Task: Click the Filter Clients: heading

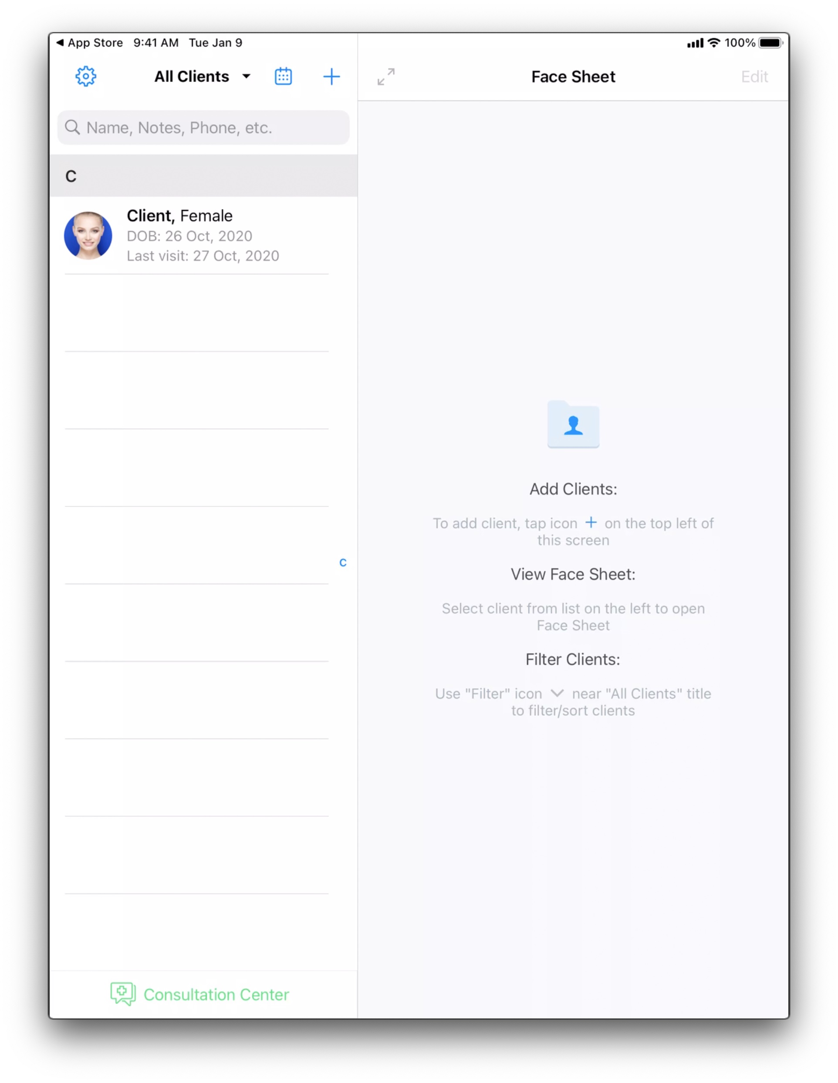Action: tap(573, 660)
